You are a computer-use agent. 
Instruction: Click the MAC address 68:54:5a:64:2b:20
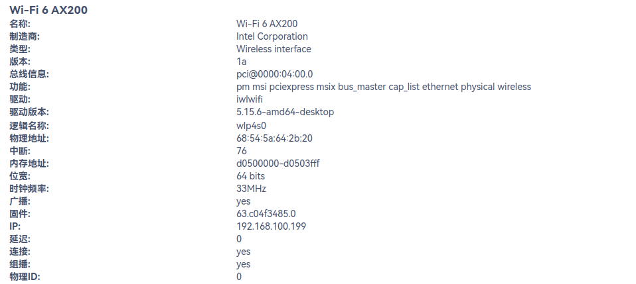click(x=274, y=138)
